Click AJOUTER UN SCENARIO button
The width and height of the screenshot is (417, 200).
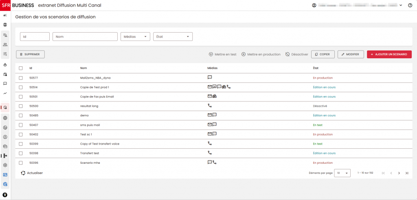(x=389, y=54)
